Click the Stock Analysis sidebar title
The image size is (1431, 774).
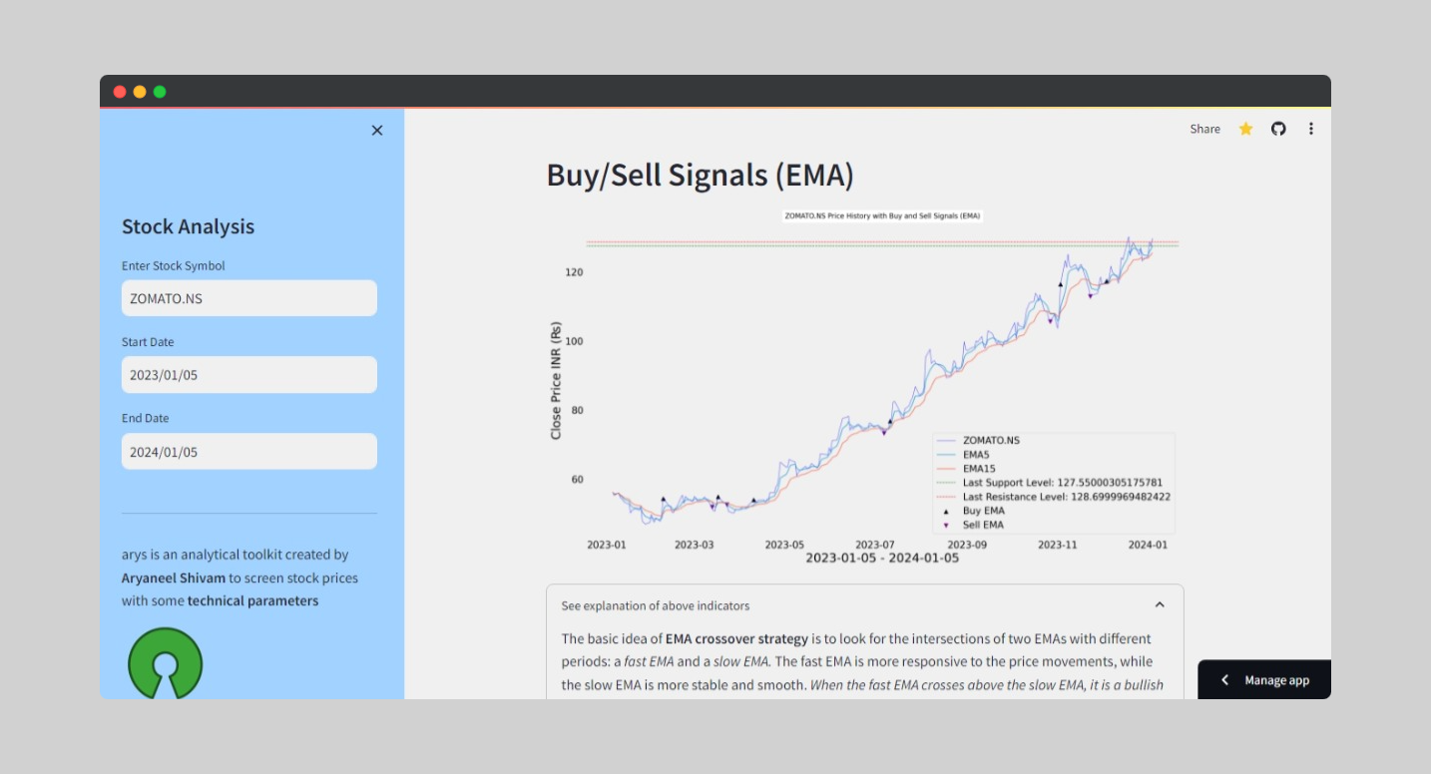[x=188, y=226]
